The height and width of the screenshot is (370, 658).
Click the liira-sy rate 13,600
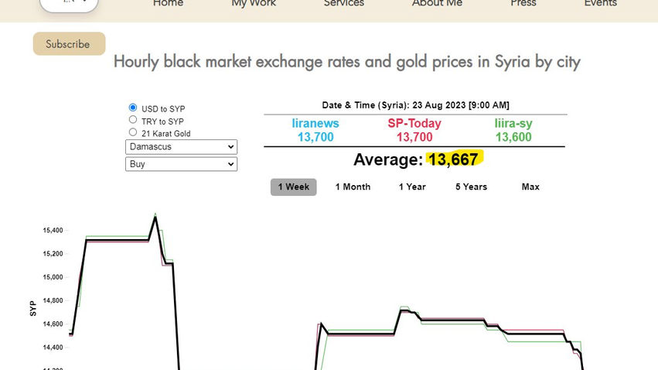(x=513, y=137)
